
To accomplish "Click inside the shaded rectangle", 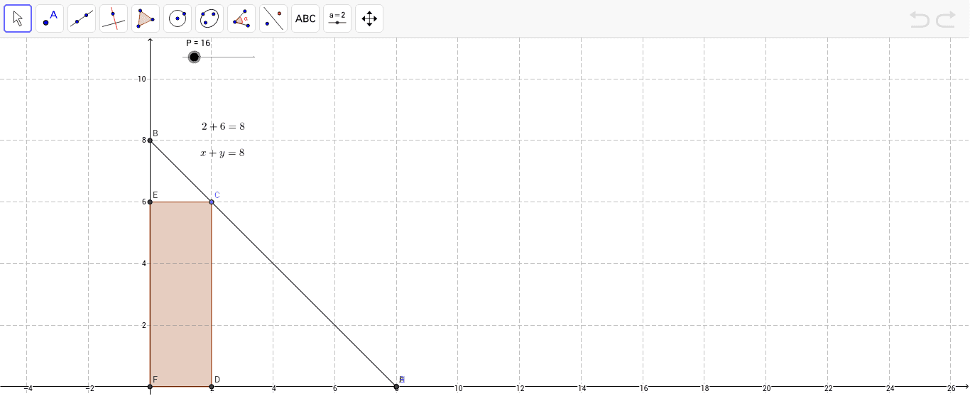I will 180,295.
